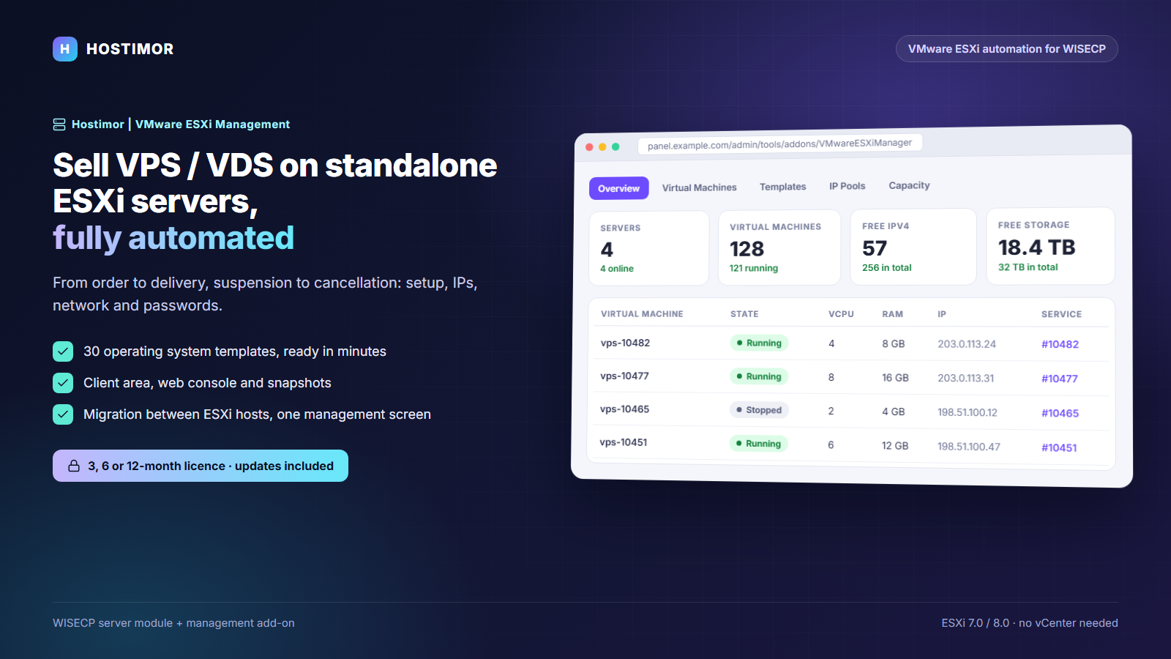The width and height of the screenshot is (1171, 659).
Task: Click checkmark beside 30 operating system templates
Action: (63, 351)
